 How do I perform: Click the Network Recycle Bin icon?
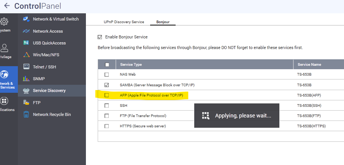[26, 114]
